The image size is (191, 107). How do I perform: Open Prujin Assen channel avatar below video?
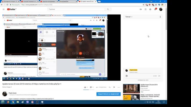pos(5,94)
